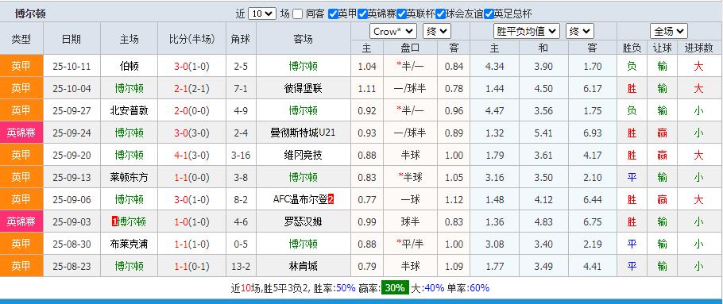723x304 pixels.
Task: Open 布莱克浦 team link
Action: [x=129, y=244]
